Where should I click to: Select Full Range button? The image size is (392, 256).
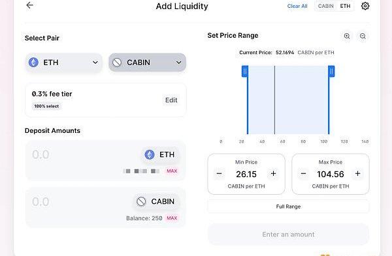(288, 206)
